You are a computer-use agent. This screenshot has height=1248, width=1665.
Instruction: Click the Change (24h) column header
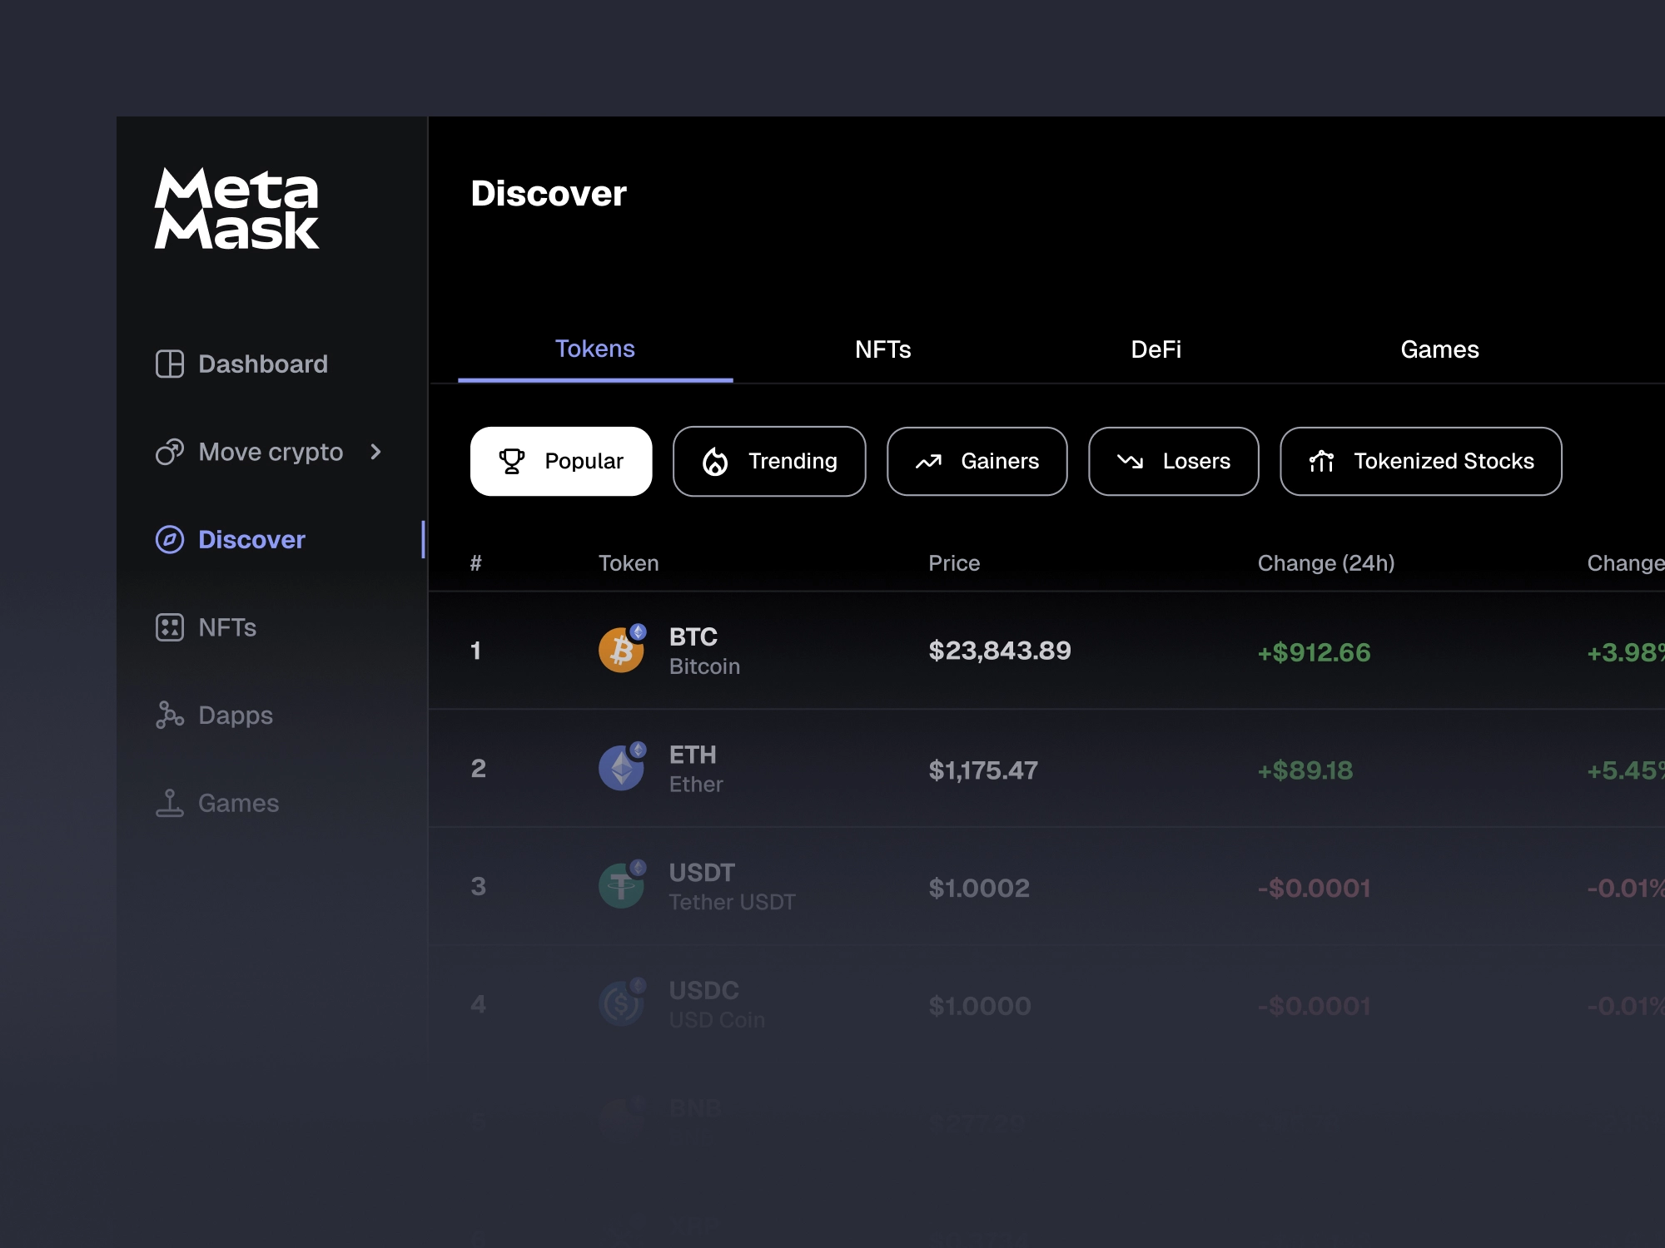pyautogui.click(x=1326, y=563)
